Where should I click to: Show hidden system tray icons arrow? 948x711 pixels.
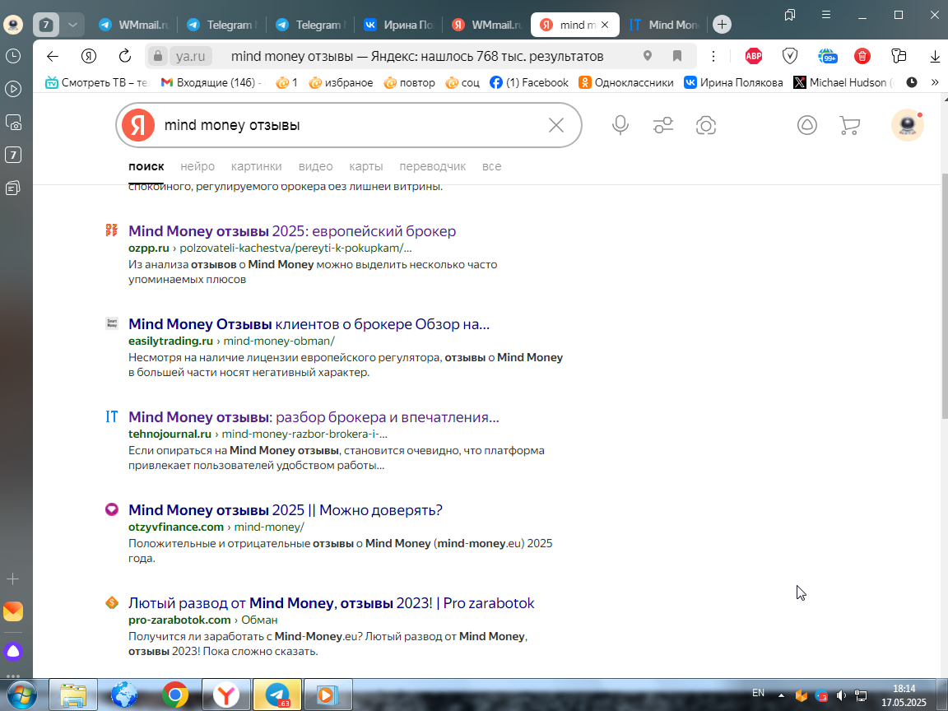pyautogui.click(x=781, y=695)
